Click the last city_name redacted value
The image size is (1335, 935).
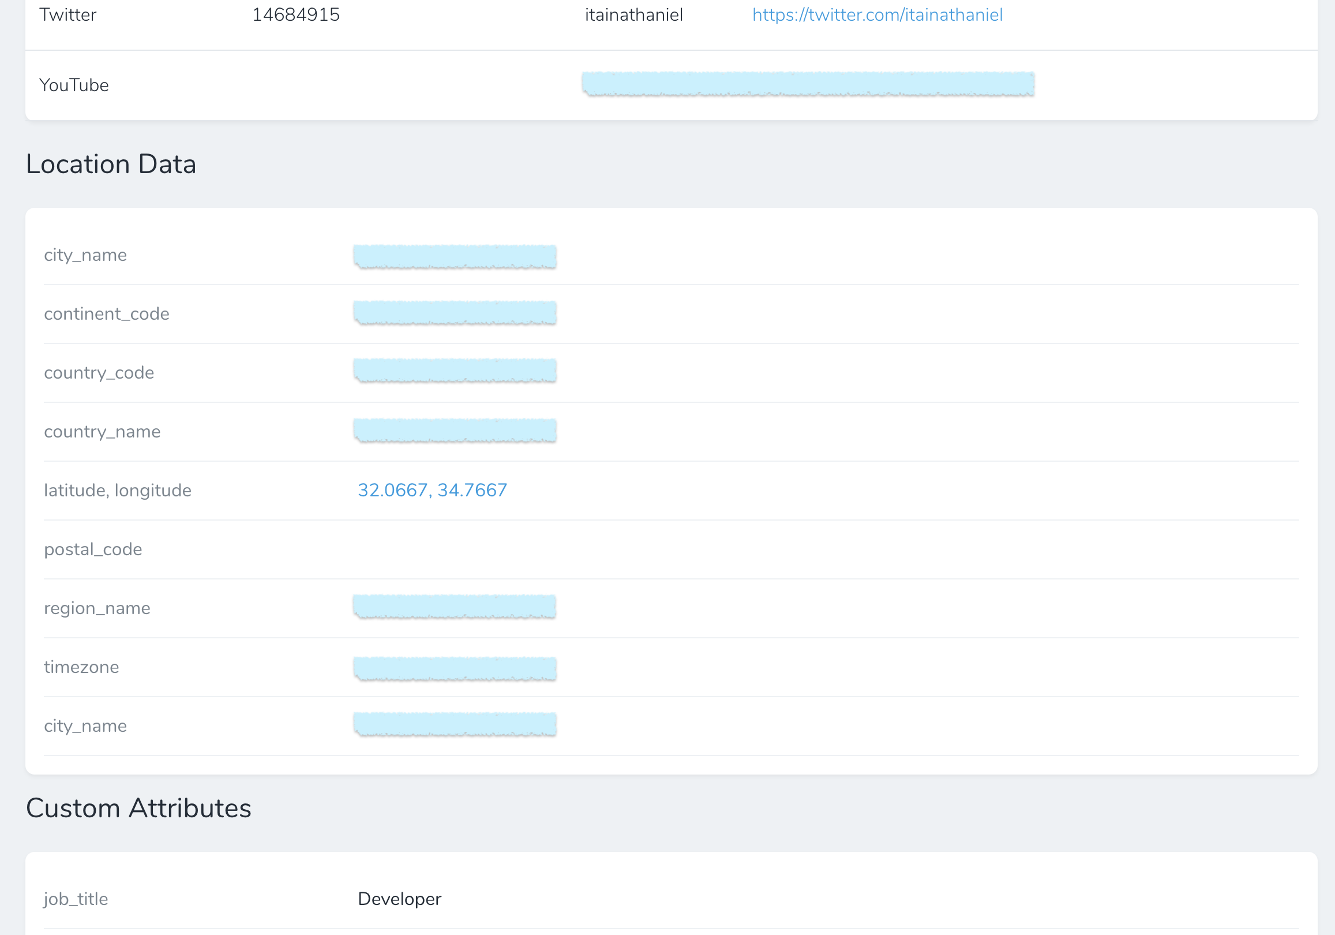coord(454,724)
